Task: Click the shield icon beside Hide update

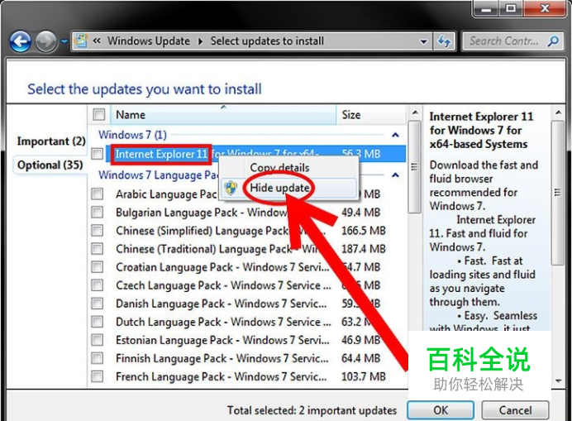Action: coord(231,188)
